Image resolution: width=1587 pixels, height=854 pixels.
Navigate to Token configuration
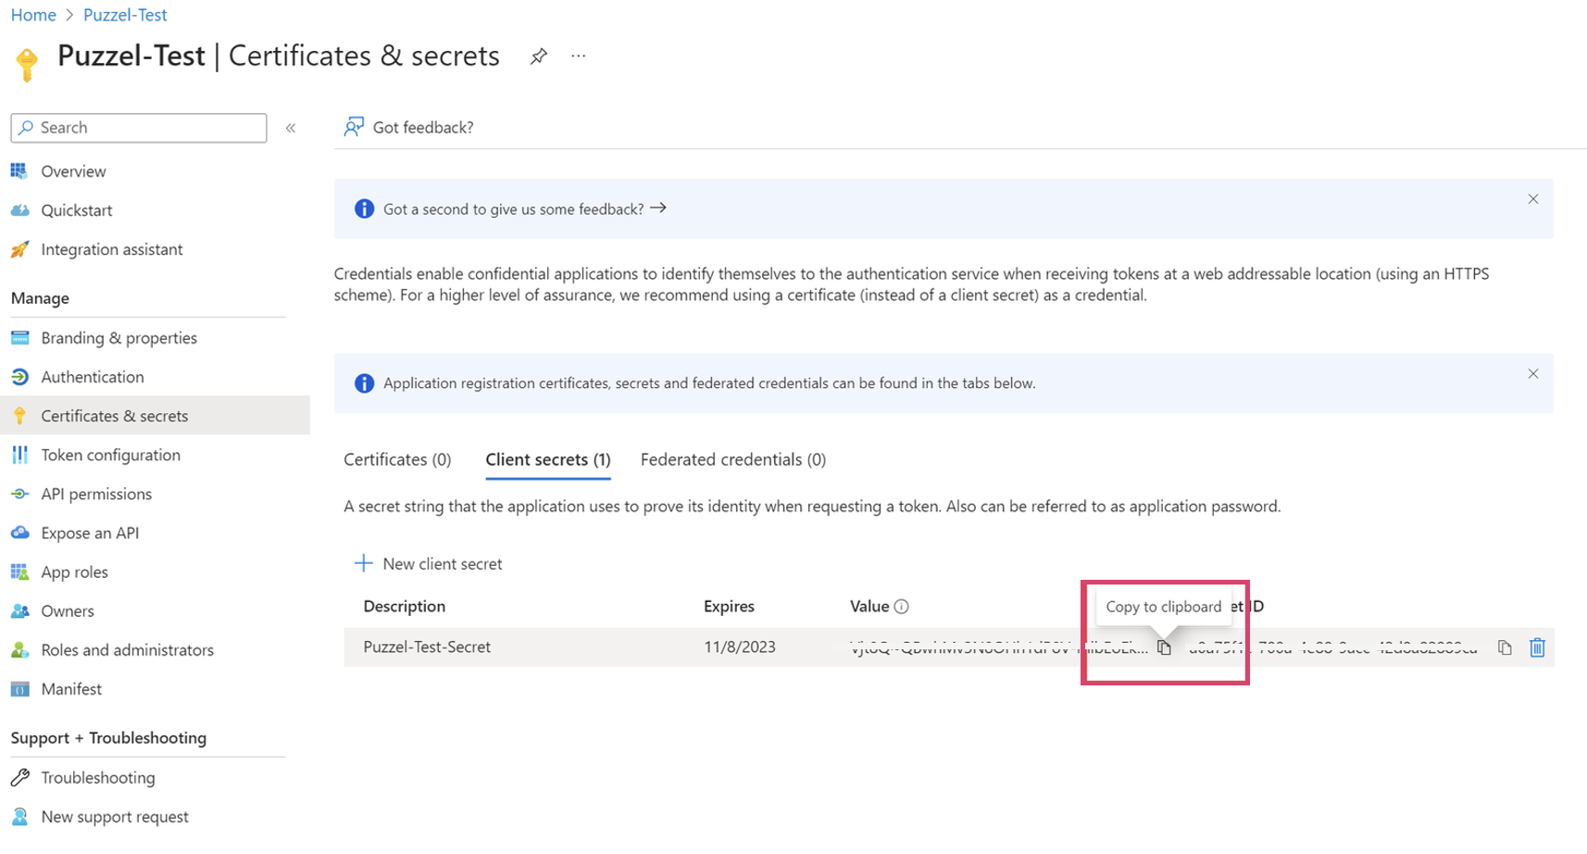coord(110,455)
